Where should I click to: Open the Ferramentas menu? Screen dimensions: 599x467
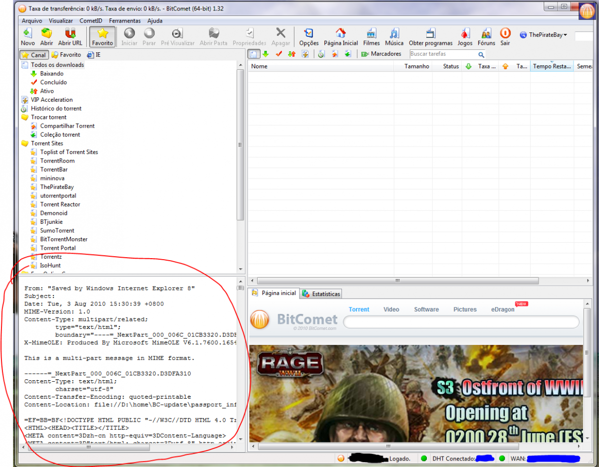click(125, 21)
